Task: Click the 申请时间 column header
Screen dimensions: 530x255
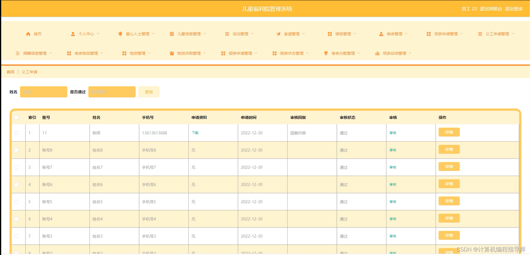Action: coord(248,118)
